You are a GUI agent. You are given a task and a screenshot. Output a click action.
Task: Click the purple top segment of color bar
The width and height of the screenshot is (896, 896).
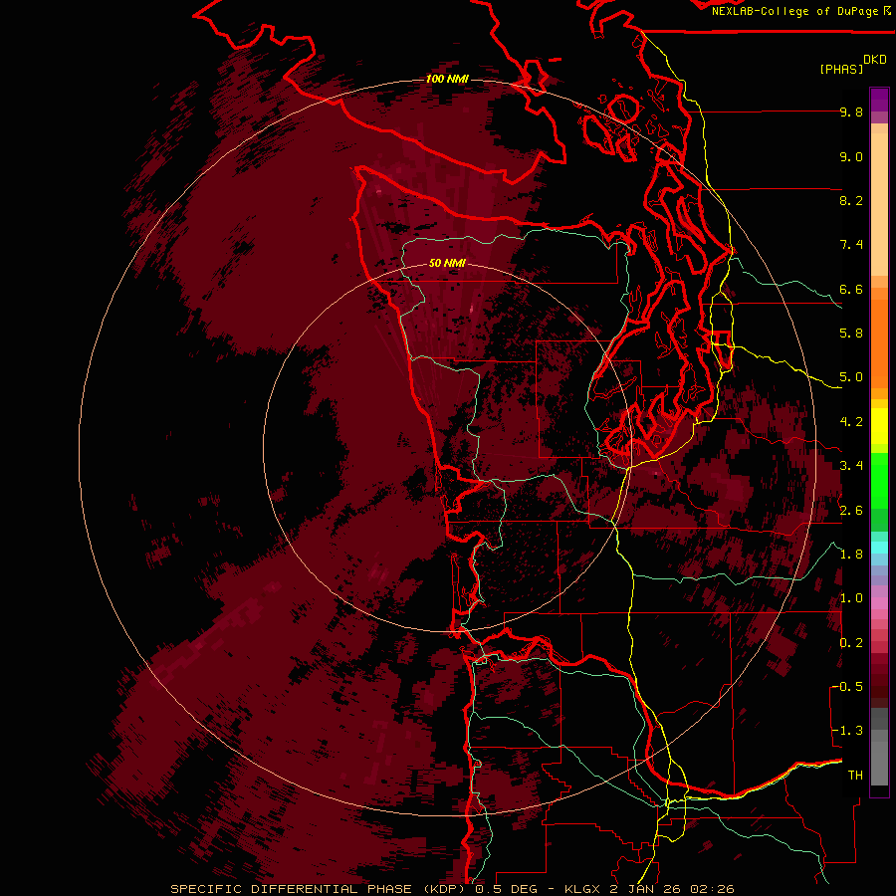[879, 100]
